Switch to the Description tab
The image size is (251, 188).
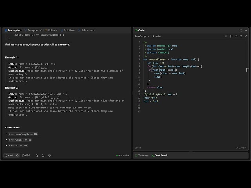[x=13, y=31]
